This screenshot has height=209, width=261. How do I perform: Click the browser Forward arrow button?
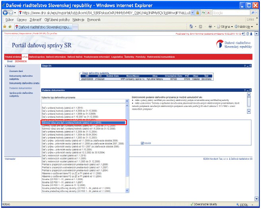pos(11,13)
